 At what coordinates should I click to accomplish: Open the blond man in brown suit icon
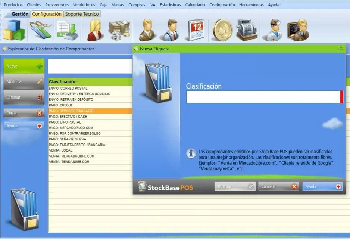pyautogui.click(x=147, y=30)
